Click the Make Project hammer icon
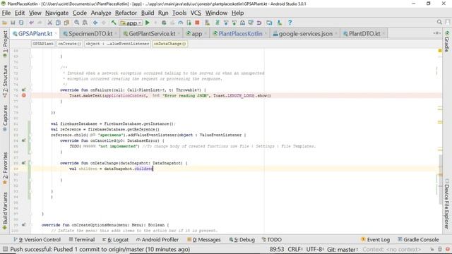Viewport: 452px width, 254px height. tap(114, 23)
